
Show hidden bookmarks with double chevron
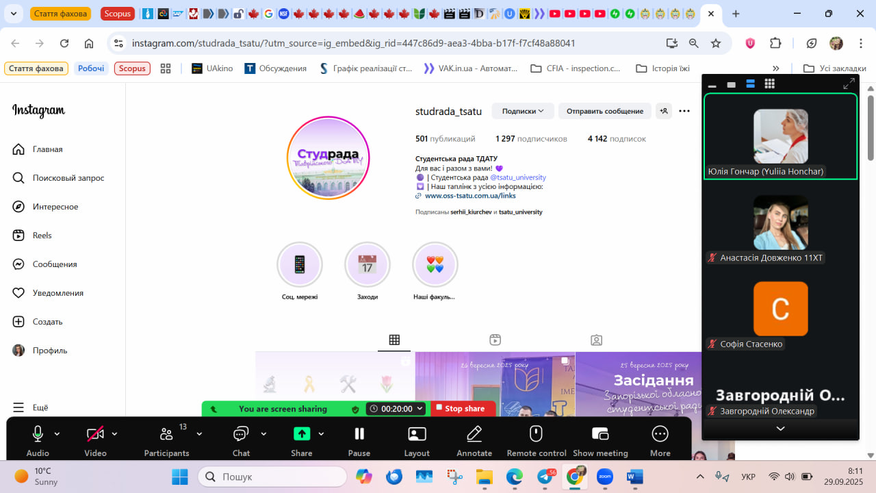(x=775, y=68)
